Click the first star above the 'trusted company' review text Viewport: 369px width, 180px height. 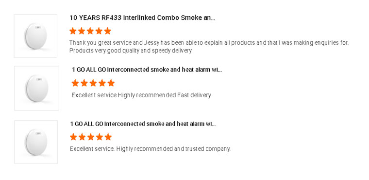point(73,137)
